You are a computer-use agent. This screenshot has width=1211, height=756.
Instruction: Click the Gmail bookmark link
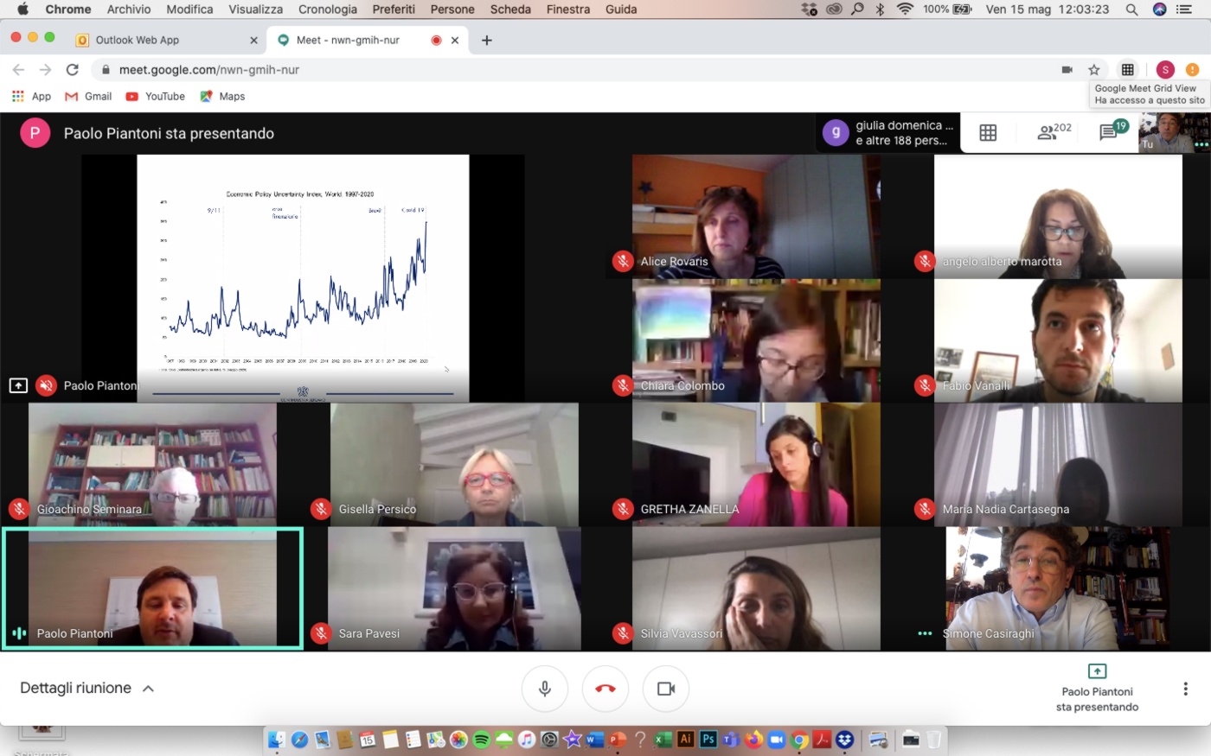point(89,96)
